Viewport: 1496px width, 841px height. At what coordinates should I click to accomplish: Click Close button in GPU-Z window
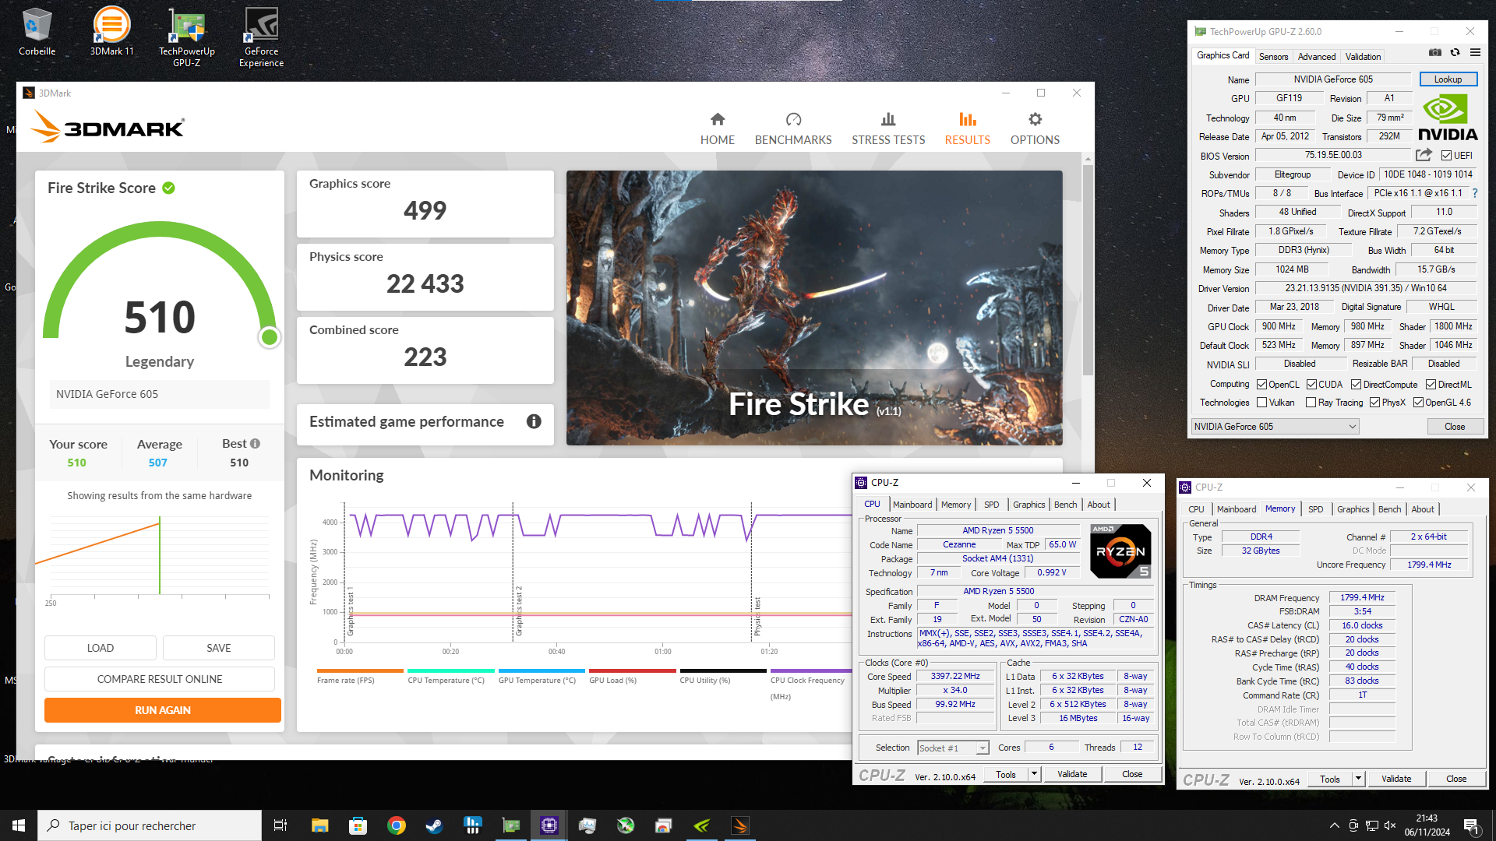1455,427
